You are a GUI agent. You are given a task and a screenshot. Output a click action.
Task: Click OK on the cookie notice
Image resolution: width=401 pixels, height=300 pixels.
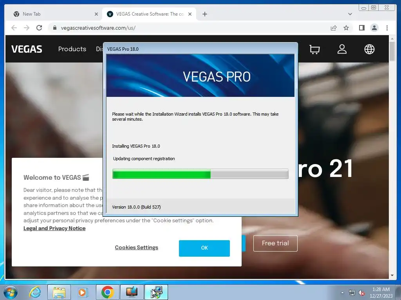point(204,248)
